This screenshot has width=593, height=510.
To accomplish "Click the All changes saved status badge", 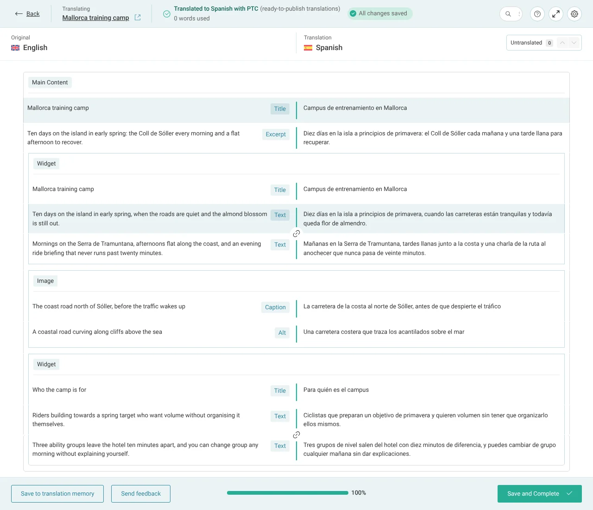I will tap(380, 13).
